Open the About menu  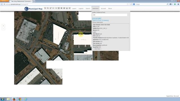pyautogui.click(x=110, y=8)
